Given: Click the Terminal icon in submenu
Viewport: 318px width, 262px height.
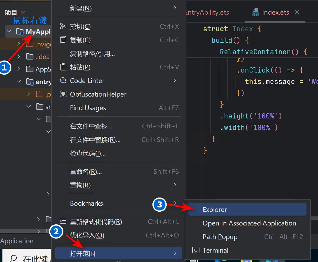Looking at the screenshot, I should [x=196, y=250].
